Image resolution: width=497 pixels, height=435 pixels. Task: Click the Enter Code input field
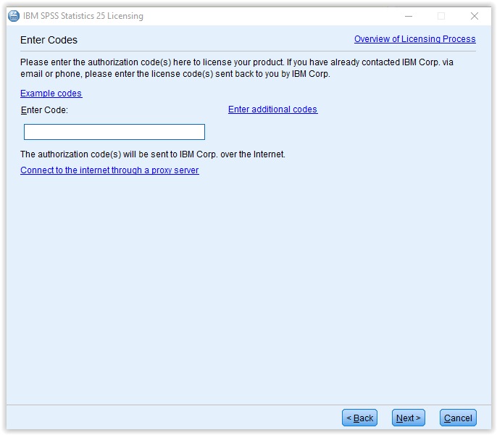pyautogui.click(x=114, y=132)
